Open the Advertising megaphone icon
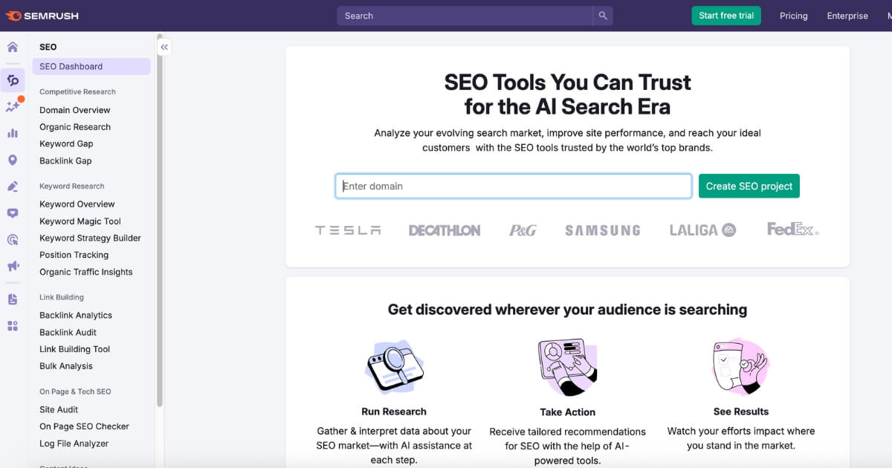The width and height of the screenshot is (892, 468). click(13, 266)
